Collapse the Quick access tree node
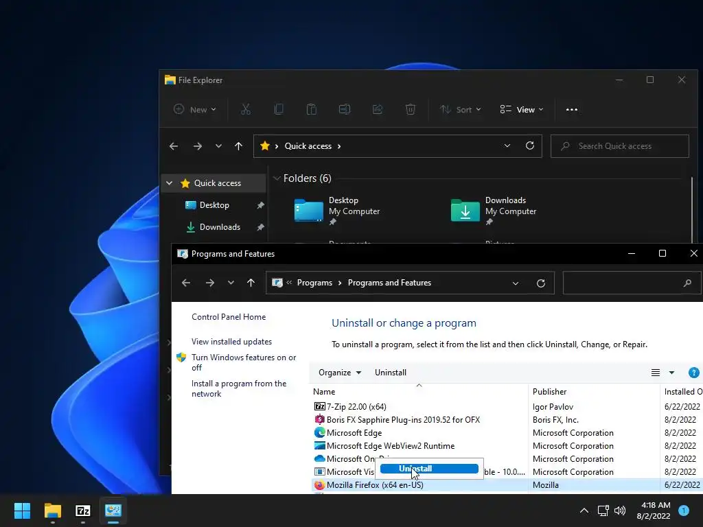Image resolution: width=703 pixels, height=527 pixels. click(169, 183)
